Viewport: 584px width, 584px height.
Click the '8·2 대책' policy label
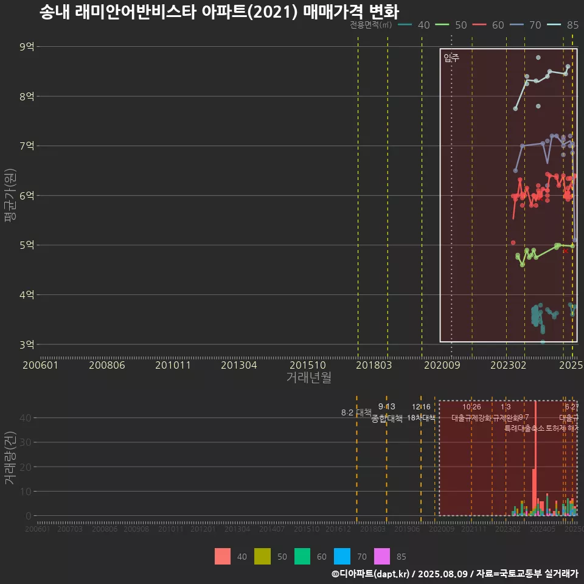[x=356, y=412]
